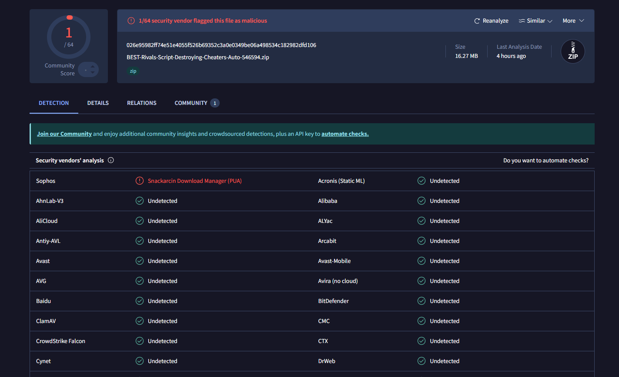Screen dimensions: 619x377
Task: Downvote the community score with down arrow
Action: (93, 72)
